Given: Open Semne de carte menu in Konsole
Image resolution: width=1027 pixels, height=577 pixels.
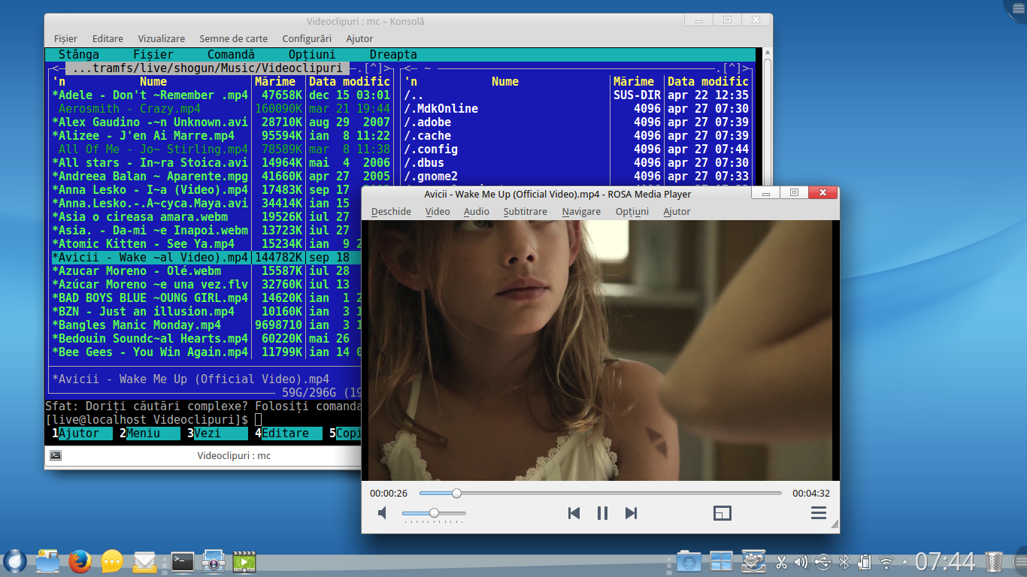Looking at the screenshot, I should tap(233, 38).
